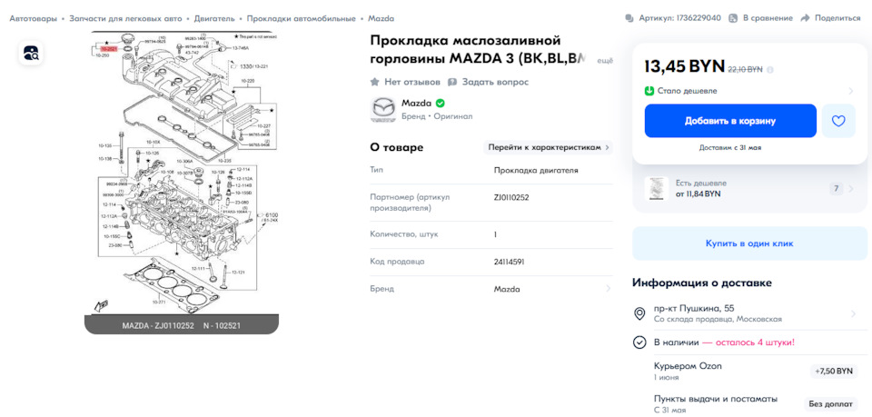Expand Стало дешевле price history chevron
The height and width of the screenshot is (417, 872).
tap(851, 91)
